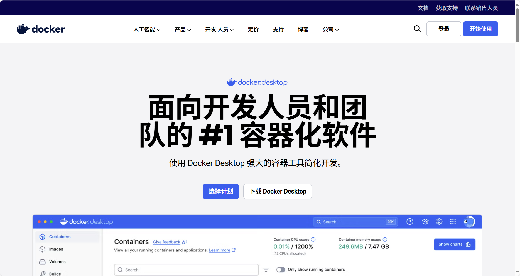This screenshot has height=276, width=520.
Task: Open Docker Desktop settings gear
Action: (x=439, y=221)
